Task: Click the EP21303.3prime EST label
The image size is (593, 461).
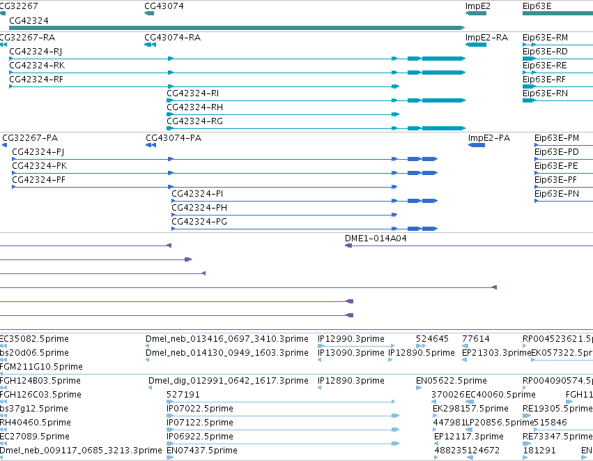Action: 497,353
